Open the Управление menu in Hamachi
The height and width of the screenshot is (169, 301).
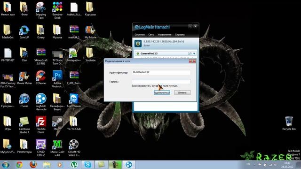pyautogui.click(x=164, y=35)
